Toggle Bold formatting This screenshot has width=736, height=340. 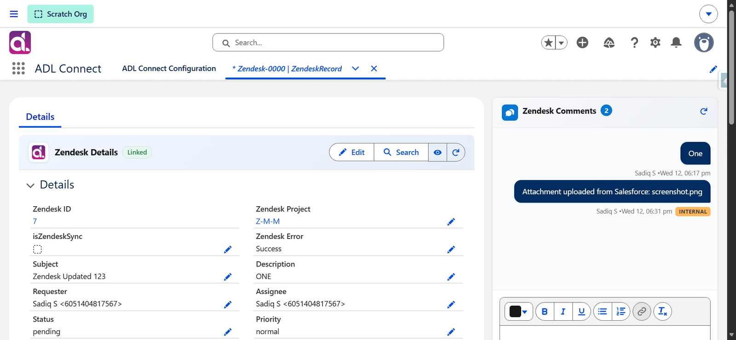pyautogui.click(x=545, y=312)
